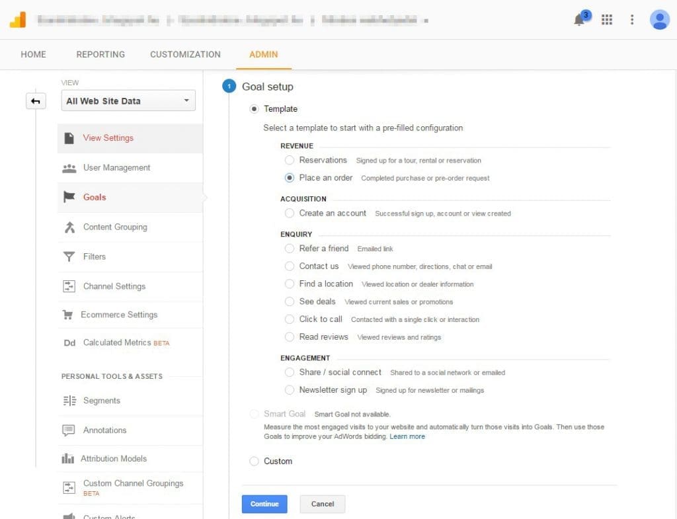Click the blue Continue button

264,504
